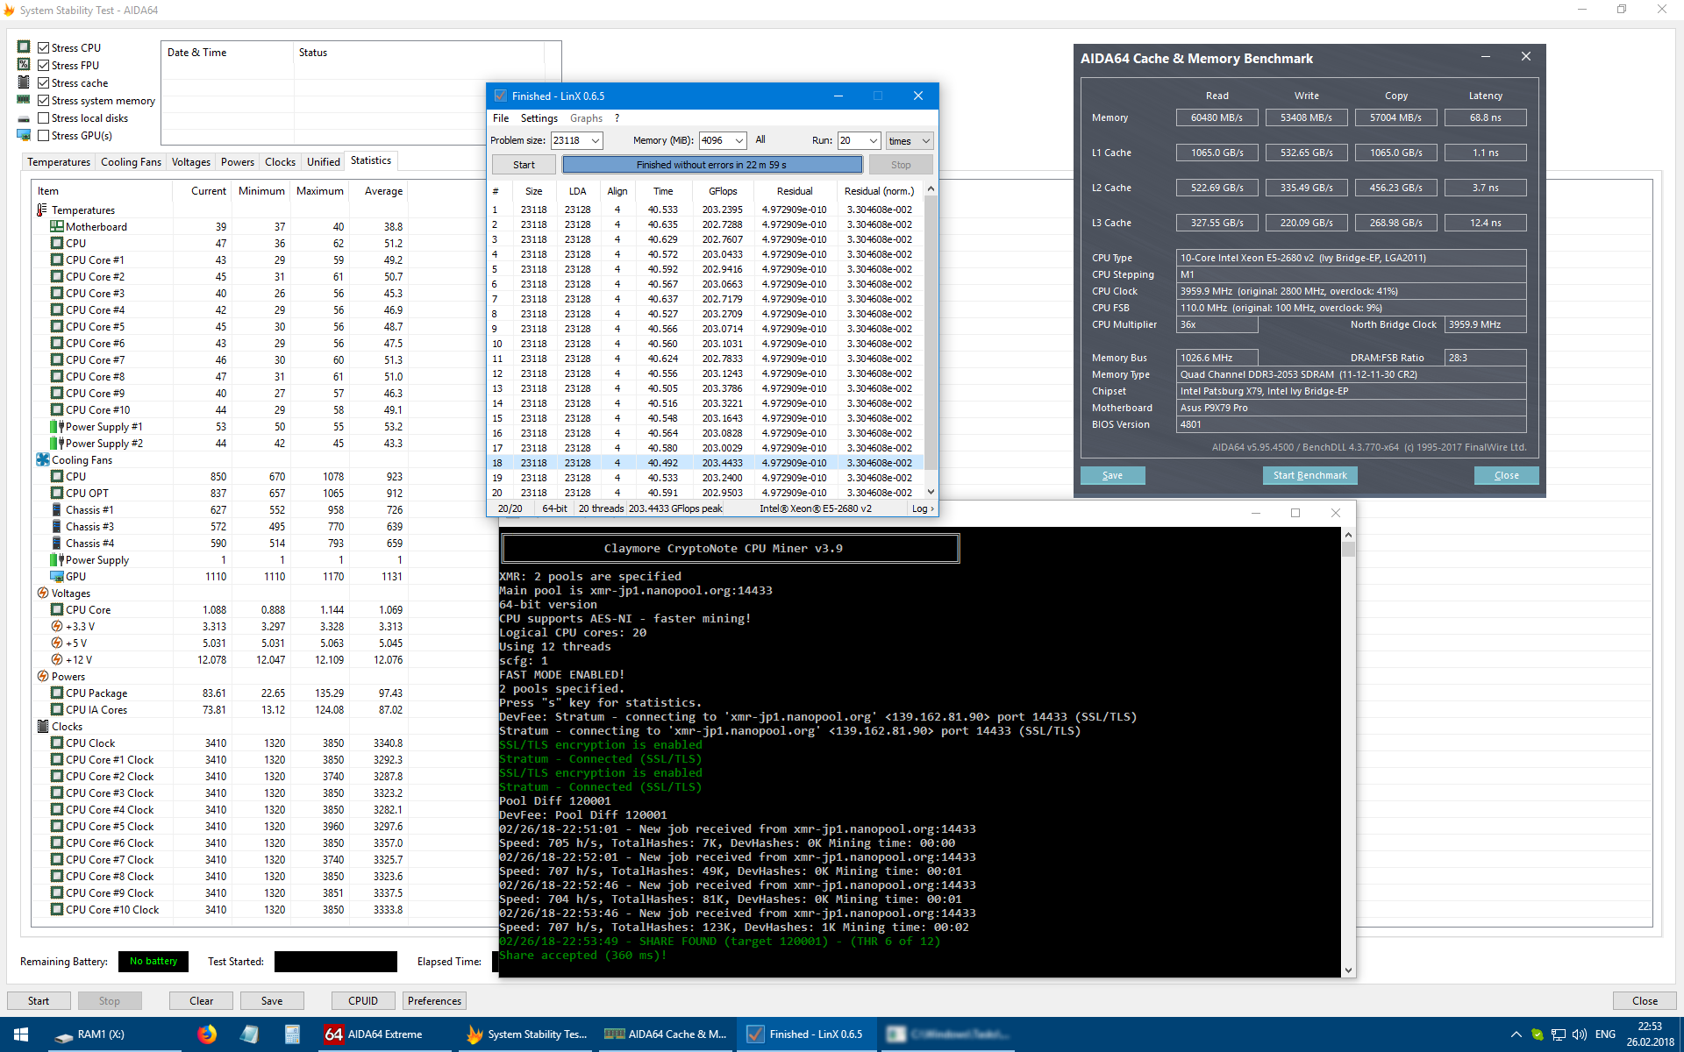Click the volume speaker tray icon
Image resolution: width=1684 pixels, height=1052 pixels.
[x=1579, y=1034]
